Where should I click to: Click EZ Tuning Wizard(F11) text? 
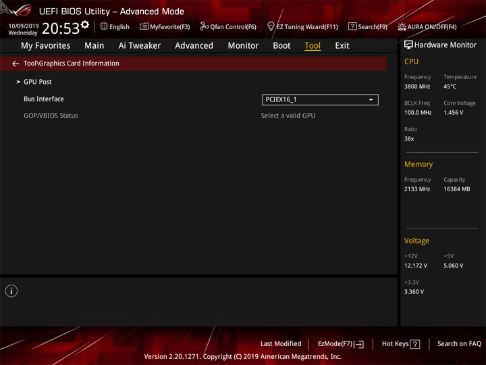(307, 27)
